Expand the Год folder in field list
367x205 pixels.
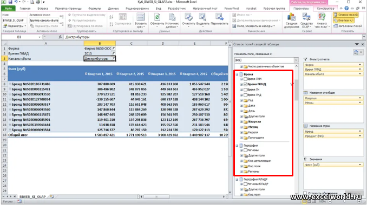tap(241, 100)
